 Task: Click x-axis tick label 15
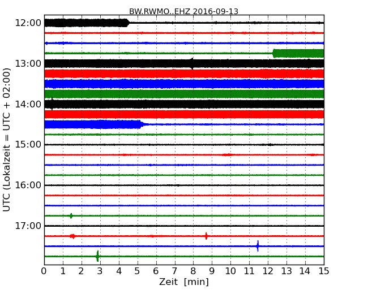(x=324, y=271)
